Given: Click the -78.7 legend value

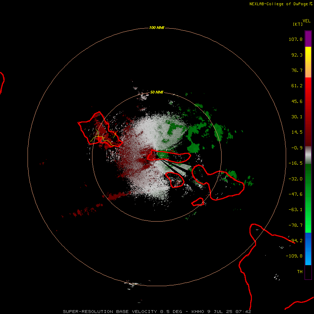Looking at the screenshot, I should click(296, 225).
